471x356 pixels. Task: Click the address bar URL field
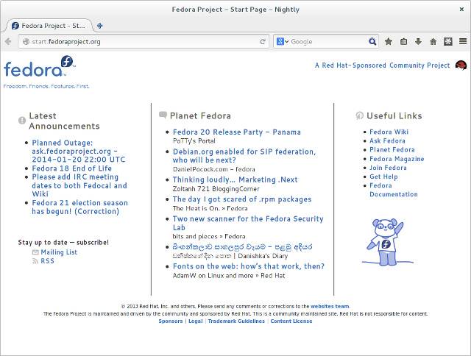144,41
